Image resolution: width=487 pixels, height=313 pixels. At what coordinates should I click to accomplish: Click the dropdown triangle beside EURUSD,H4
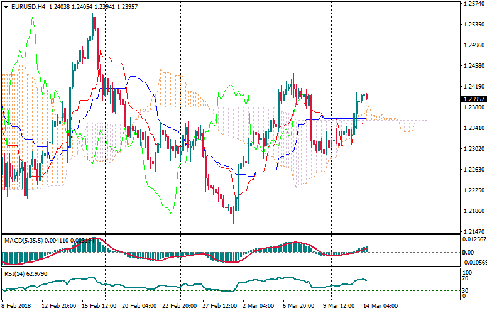pyautogui.click(x=6, y=6)
